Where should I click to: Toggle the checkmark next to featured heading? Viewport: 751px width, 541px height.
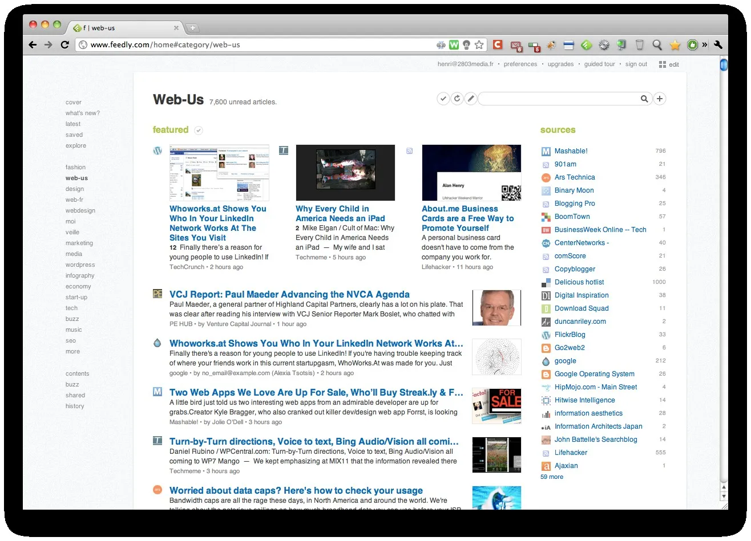click(199, 131)
